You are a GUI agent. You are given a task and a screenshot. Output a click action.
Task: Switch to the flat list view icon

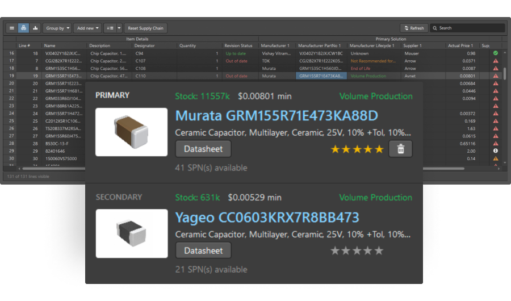11,28
